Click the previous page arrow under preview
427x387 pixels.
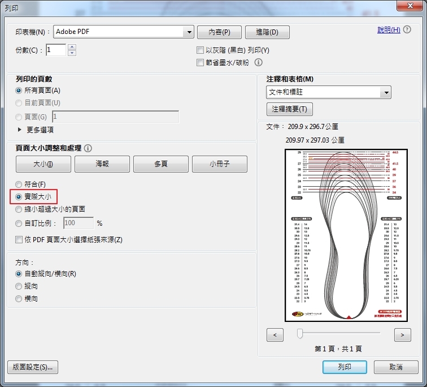tap(274, 335)
